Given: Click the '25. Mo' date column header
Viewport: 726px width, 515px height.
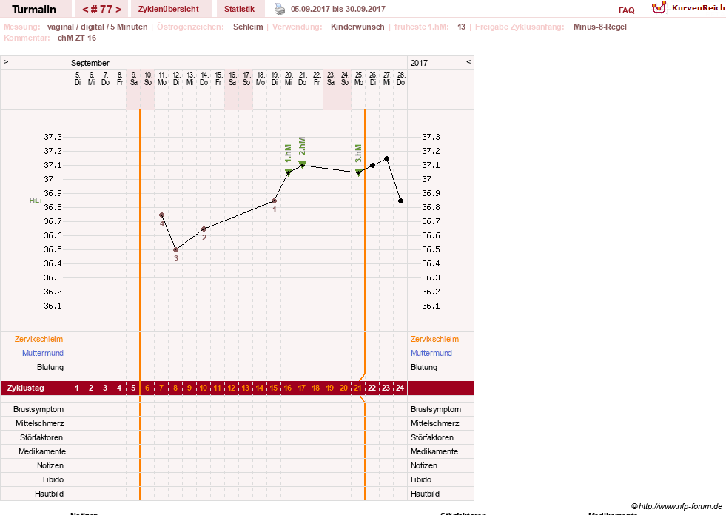Looking at the screenshot, I should [x=358, y=78].
